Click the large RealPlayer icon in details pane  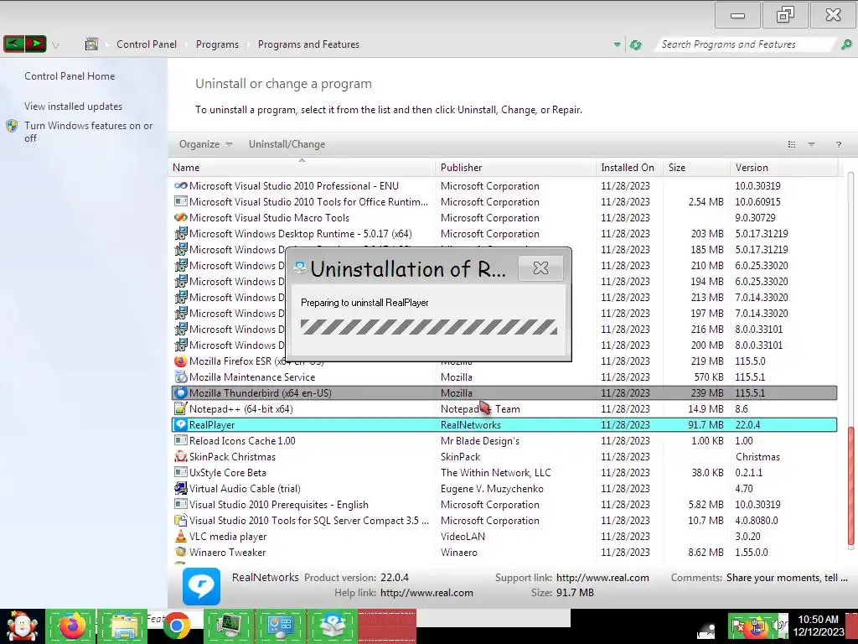[x=201, y=586]
